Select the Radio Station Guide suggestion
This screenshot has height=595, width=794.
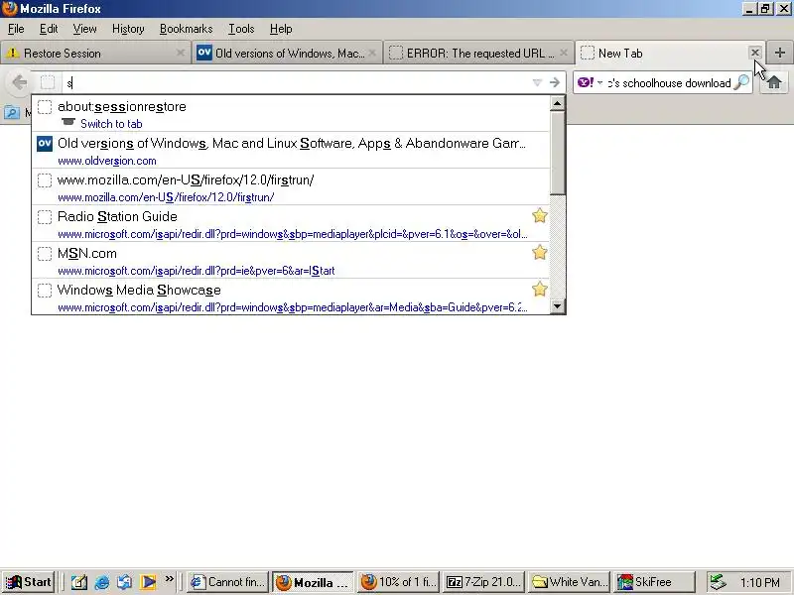pyautogui.click(x=291, y=224)
